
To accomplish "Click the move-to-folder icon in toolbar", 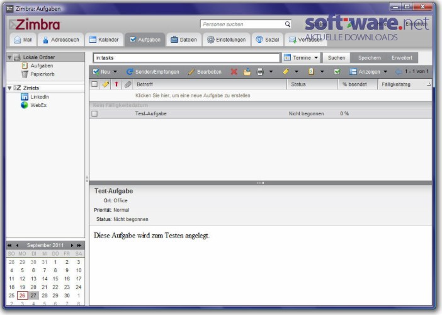I will 247,72.
